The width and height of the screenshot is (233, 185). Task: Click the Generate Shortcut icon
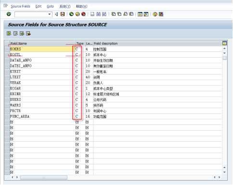pos(146,14)
